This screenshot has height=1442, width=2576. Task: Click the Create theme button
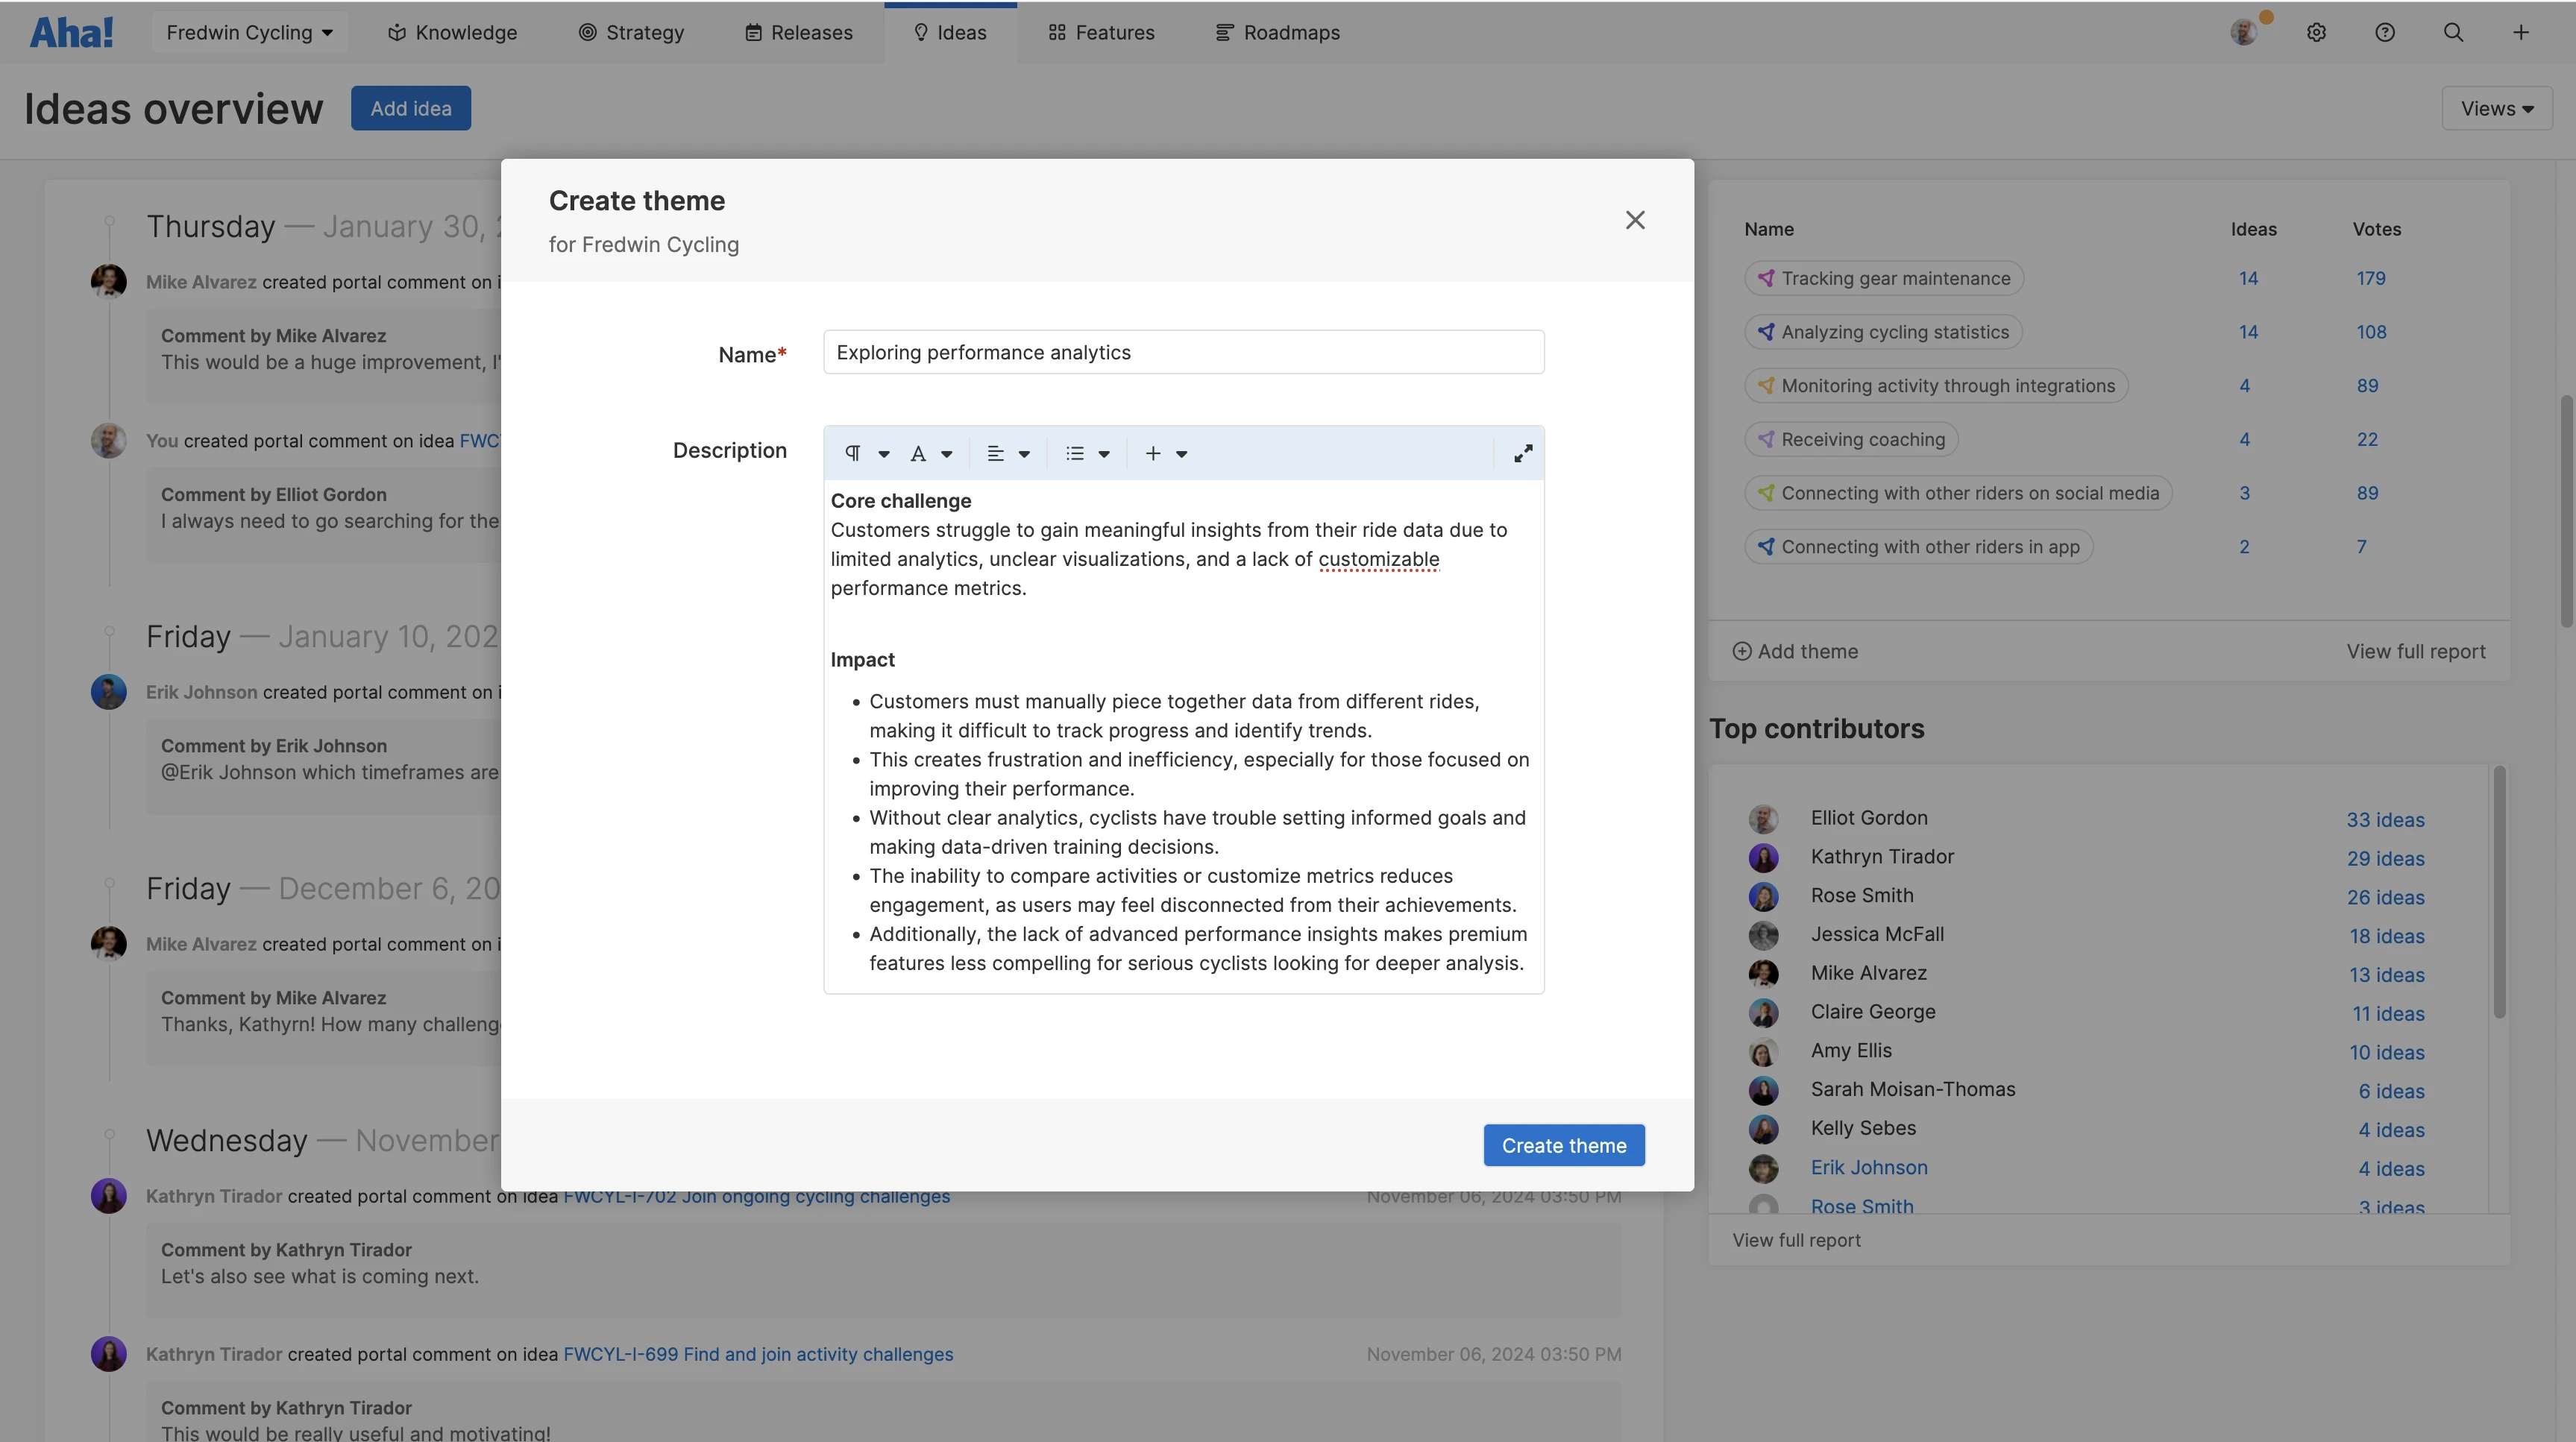pos(1563,1145)
